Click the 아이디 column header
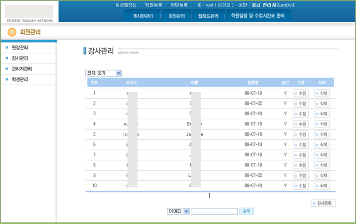Screen dimensions: 356x224 tap(131, 83)
